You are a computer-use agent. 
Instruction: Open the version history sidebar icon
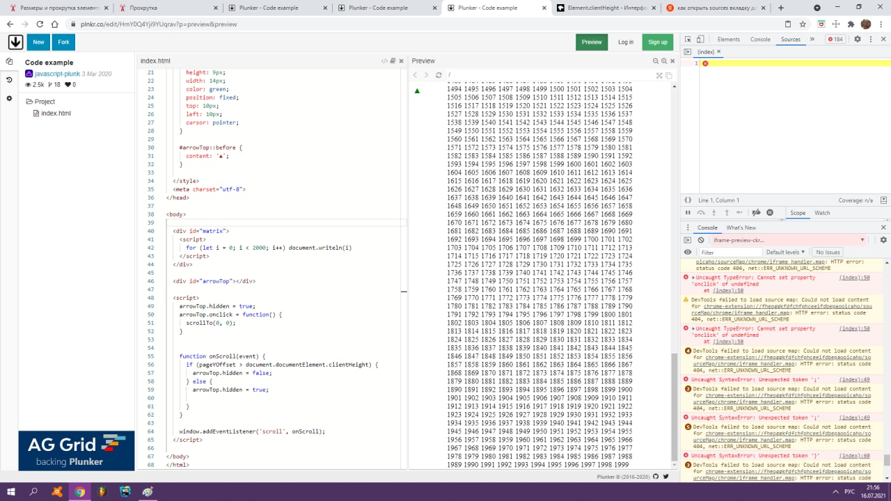click(x=9, y=80)
